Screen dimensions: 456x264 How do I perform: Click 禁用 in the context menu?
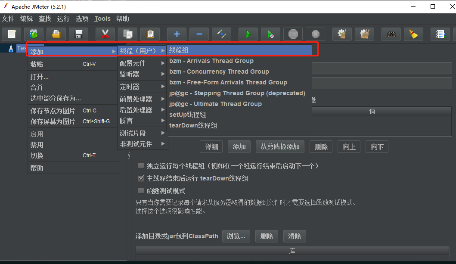[73, 145]
